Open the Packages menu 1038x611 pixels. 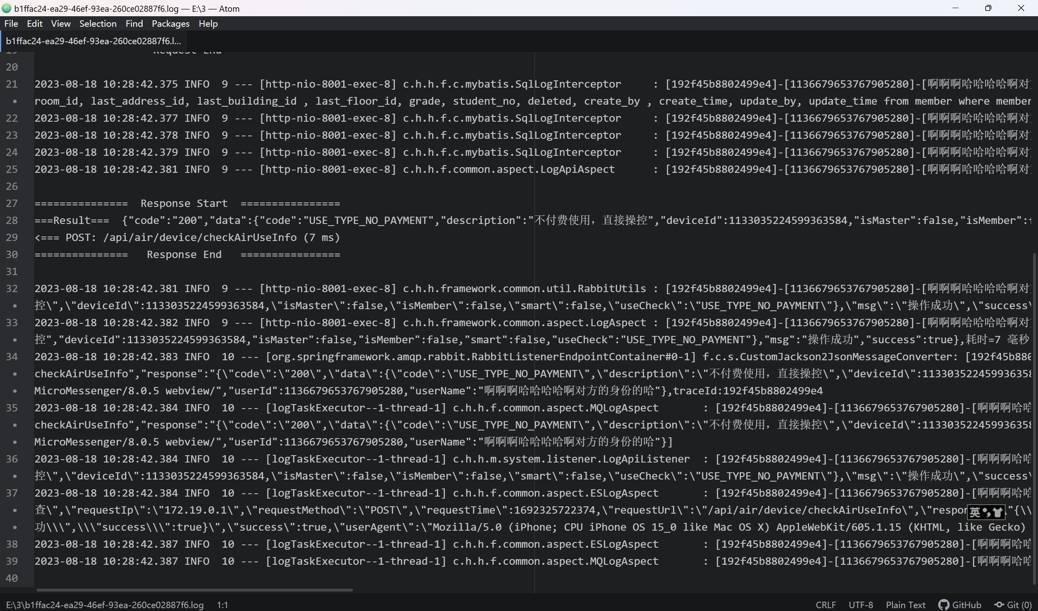(x=170, y=24)
